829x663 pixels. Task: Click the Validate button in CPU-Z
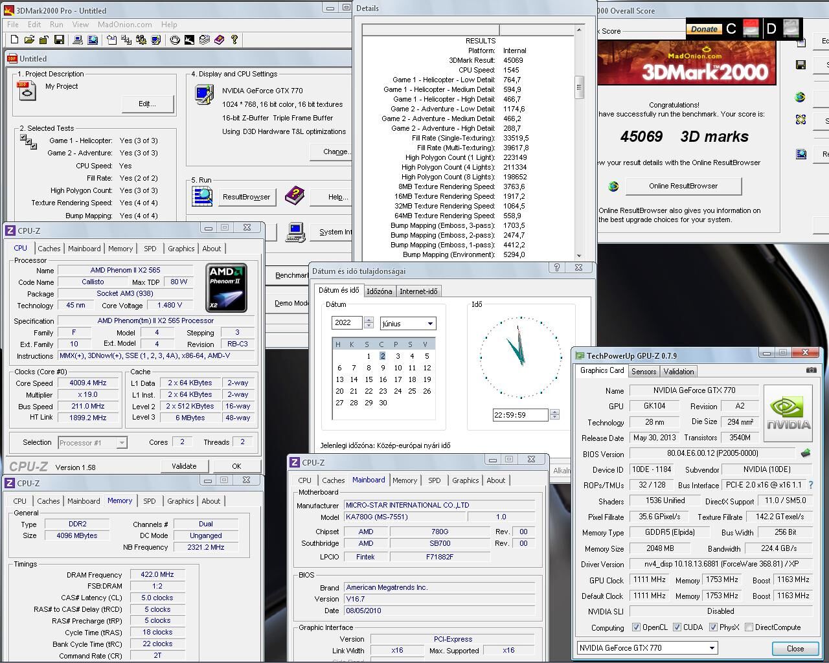pyautogui.click(x=184, y=466)
